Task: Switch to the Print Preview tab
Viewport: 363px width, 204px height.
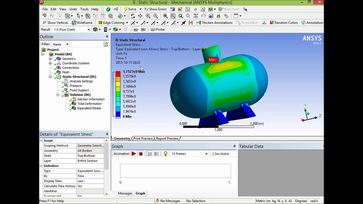Action: click(x=143, y=139)
